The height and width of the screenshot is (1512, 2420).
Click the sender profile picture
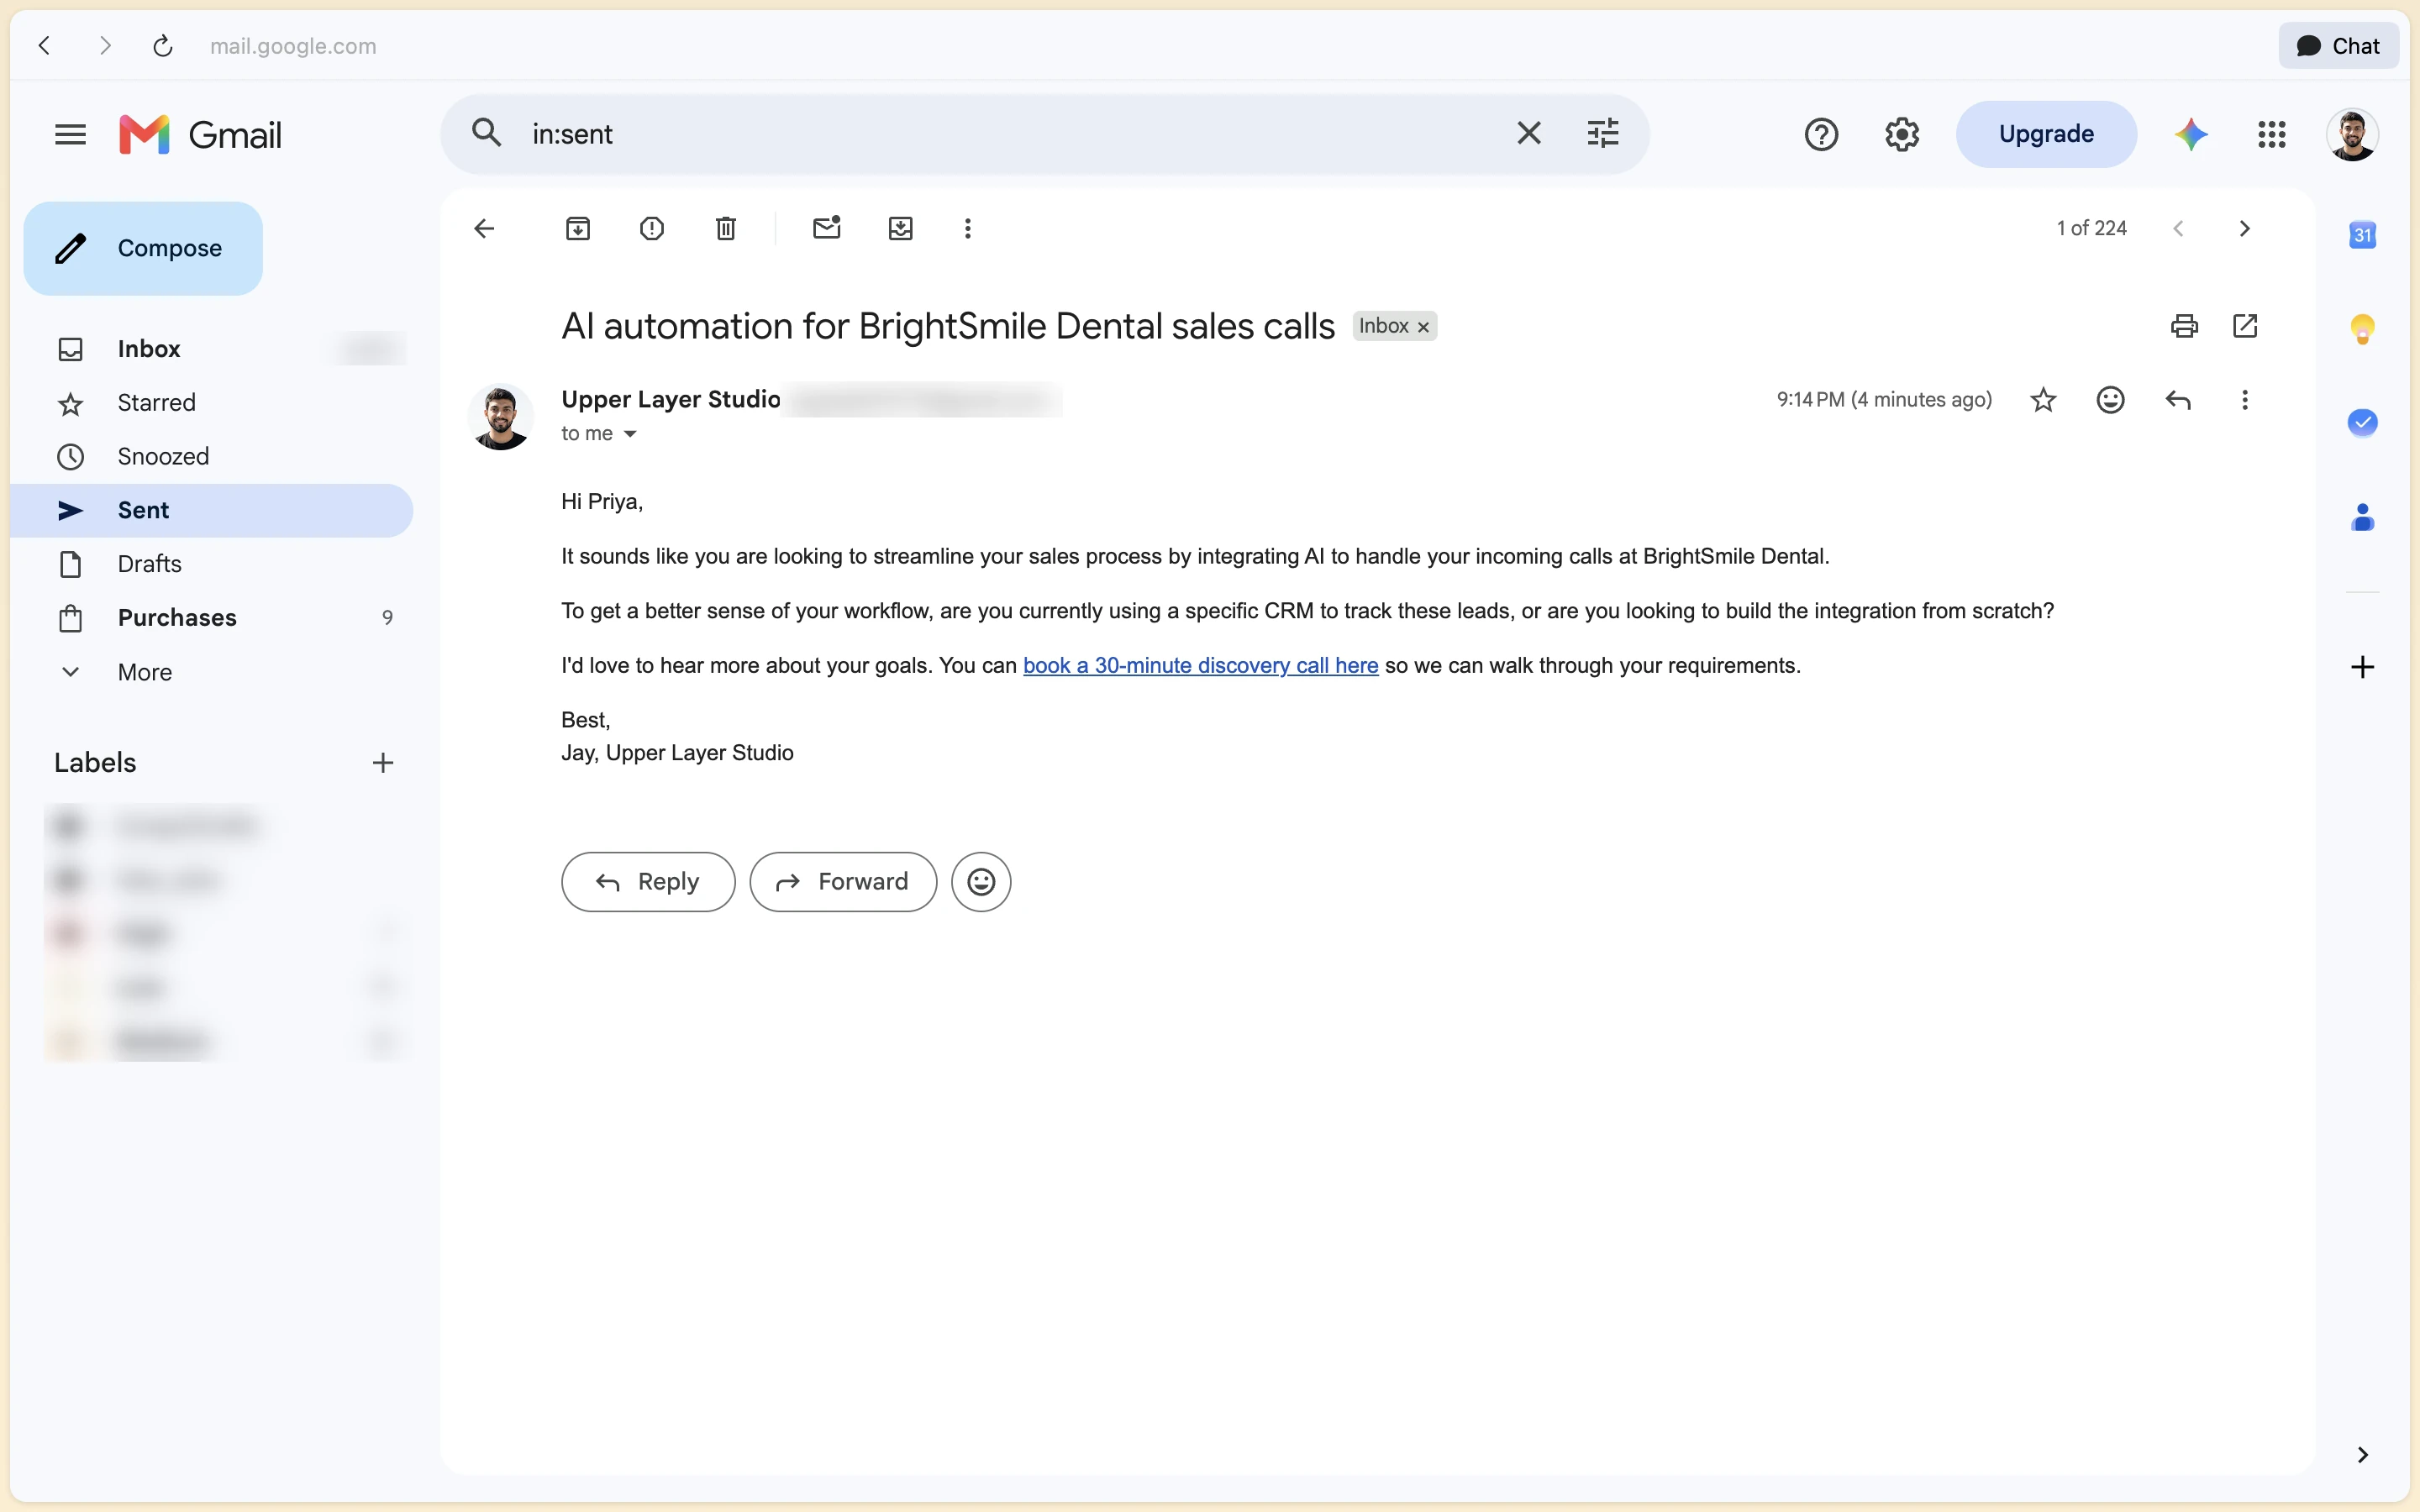[x=501, y=417]
